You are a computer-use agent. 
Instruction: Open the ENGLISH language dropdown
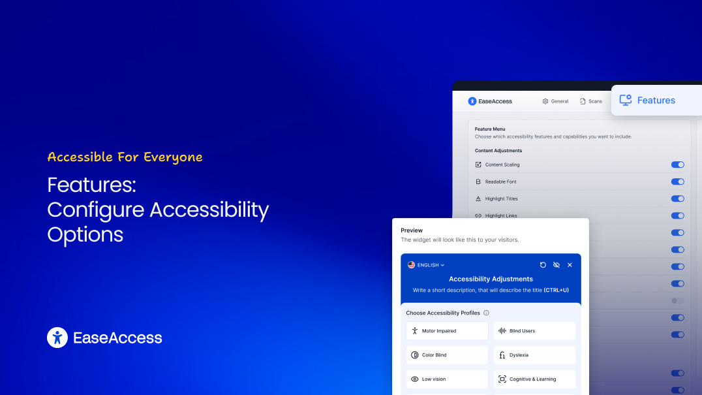click(x=427, y=265)
